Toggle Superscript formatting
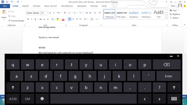 48,19
